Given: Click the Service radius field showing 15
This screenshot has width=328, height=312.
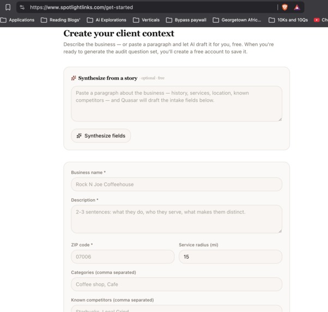Looking at the screenshot, I should [x=230, y=256].
